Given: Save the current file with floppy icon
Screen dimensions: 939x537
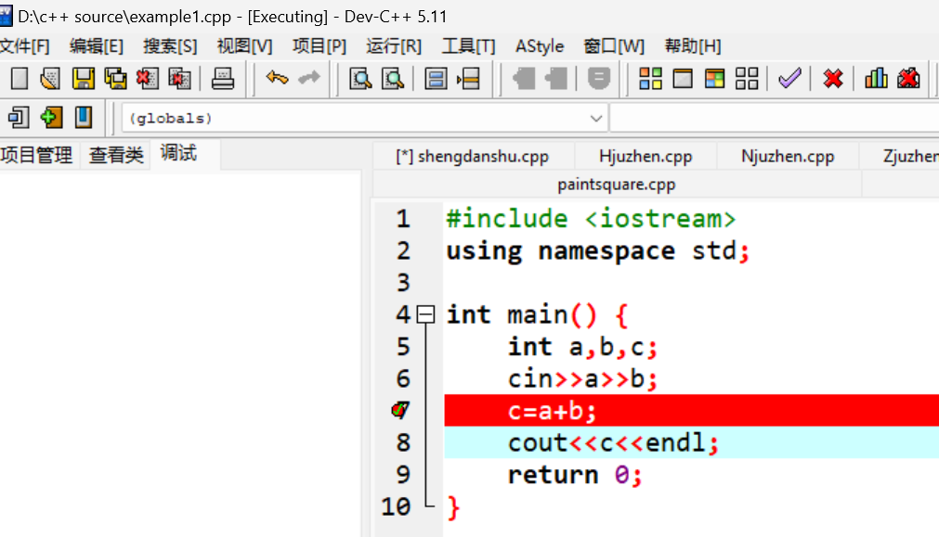Looking at the screenshot, I should [x=84, y=78].
